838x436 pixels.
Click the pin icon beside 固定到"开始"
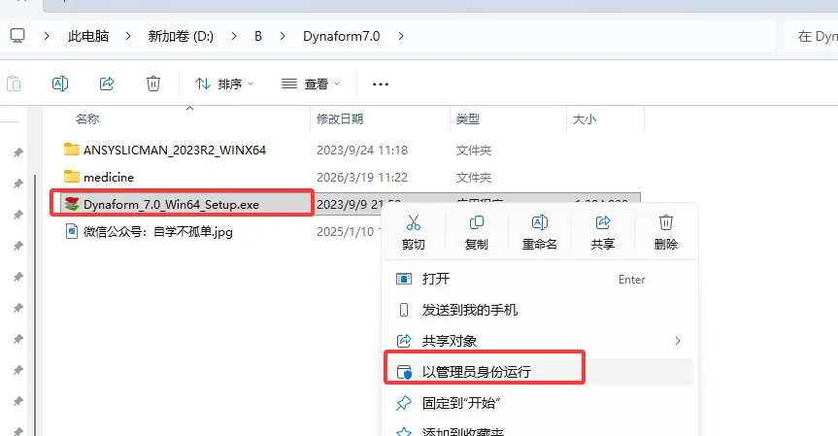pos(404,403)
